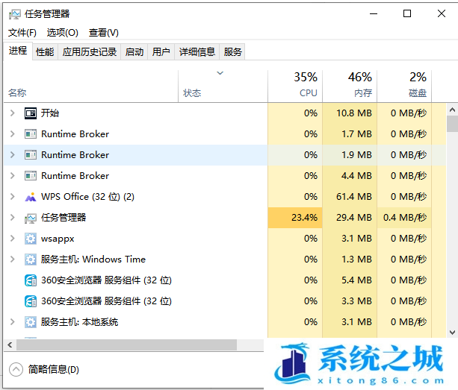Expand the highlighted 1.9 MB Runtime Broker
The height and width of the screenshot is (390, 458).
point(12,155)
